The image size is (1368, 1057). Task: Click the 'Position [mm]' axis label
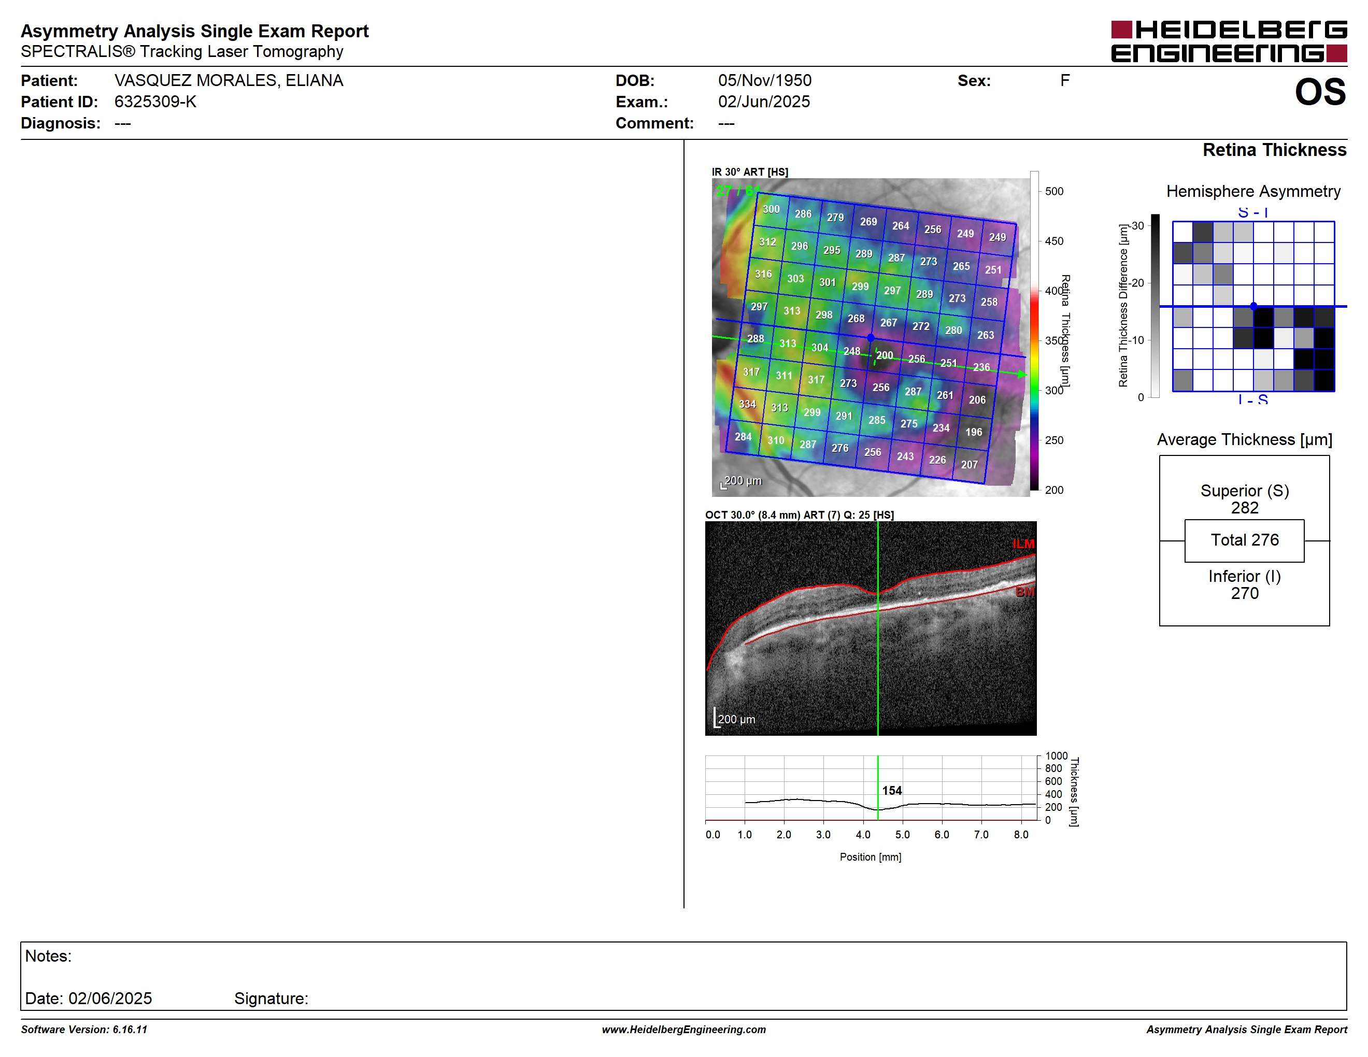(870, 856)
